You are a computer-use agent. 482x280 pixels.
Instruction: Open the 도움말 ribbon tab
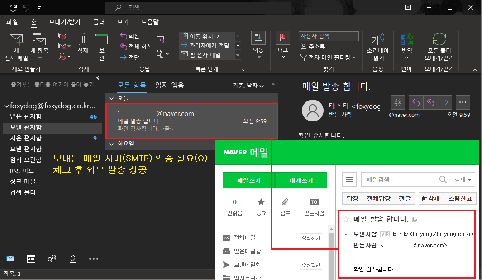[x=150, y=22]
